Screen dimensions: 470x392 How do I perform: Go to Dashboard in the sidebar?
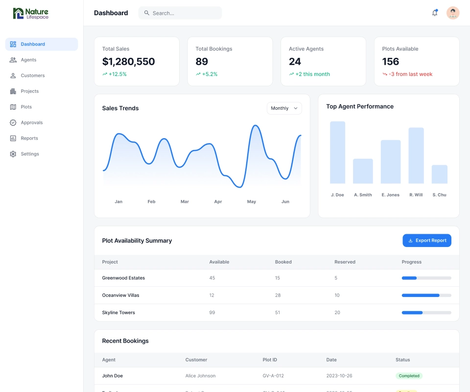(42, 44)
